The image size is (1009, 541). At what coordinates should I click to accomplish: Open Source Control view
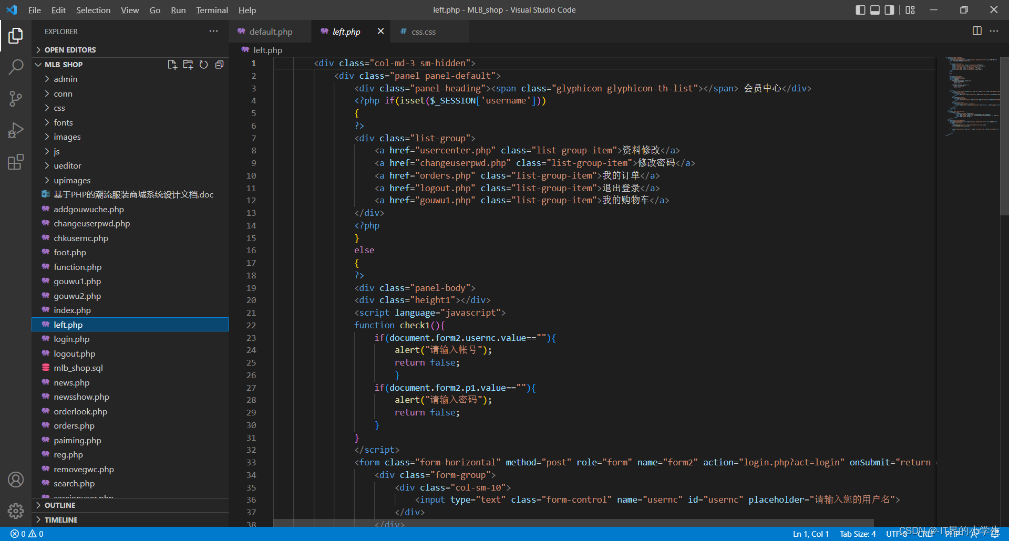click(16, 98)
